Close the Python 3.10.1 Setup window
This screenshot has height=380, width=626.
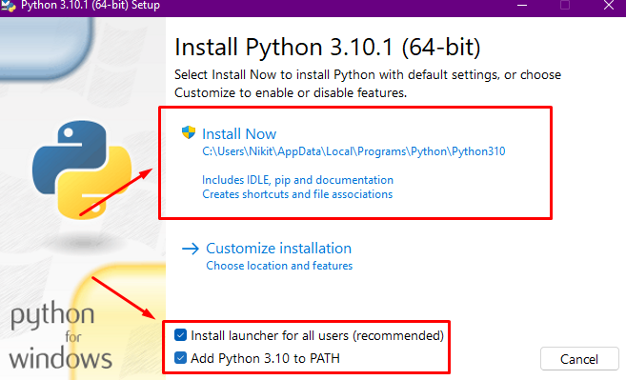click(609, 6)
